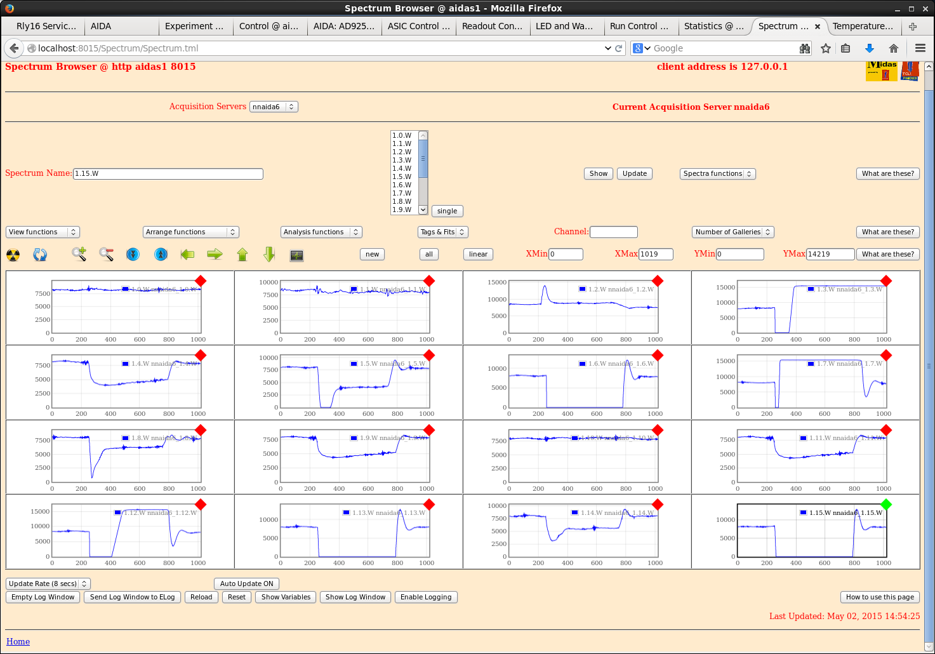Image resolution: width=935 pixels, height=654 pixels.
Task: Click the single button
Action: coord(447,211)
